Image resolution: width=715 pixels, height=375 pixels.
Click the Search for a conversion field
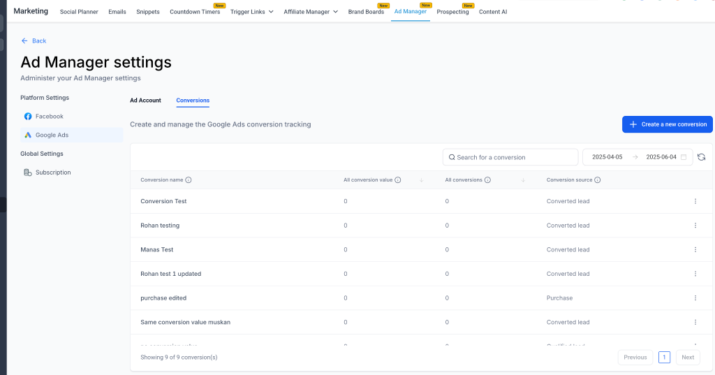point(510,157)
